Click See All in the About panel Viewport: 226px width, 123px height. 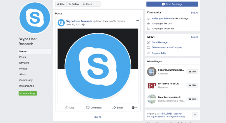pyautogui.click(x=195, y=37)
